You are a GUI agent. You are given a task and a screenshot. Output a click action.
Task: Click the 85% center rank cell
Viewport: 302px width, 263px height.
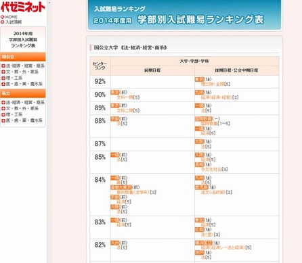(x=100, y=162)
